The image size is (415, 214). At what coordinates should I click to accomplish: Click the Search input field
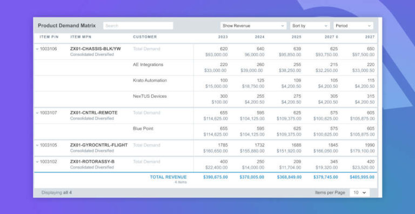138,26
